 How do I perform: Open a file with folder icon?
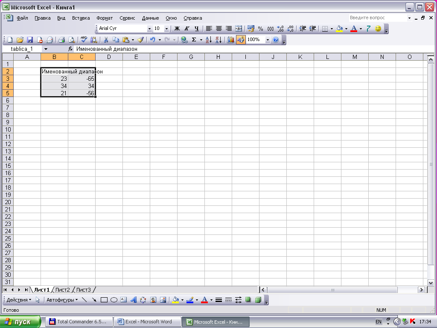pos(20,40)
